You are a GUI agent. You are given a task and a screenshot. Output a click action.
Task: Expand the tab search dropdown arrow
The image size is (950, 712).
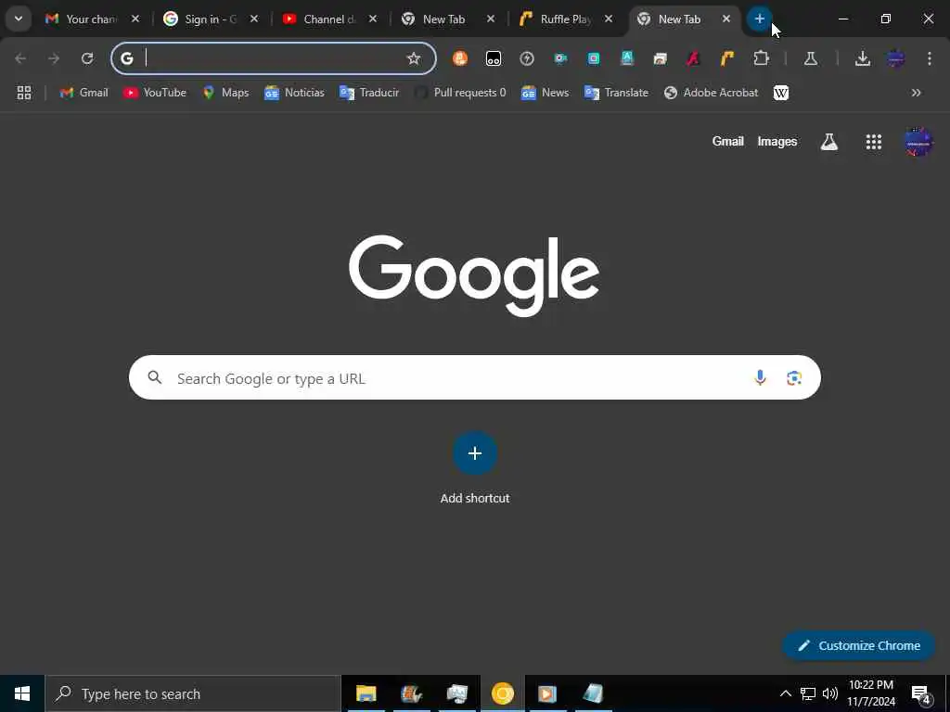(x=19, y=19)
